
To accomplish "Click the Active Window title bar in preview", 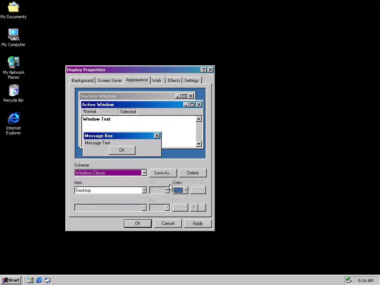I will [x=132, y=104].
